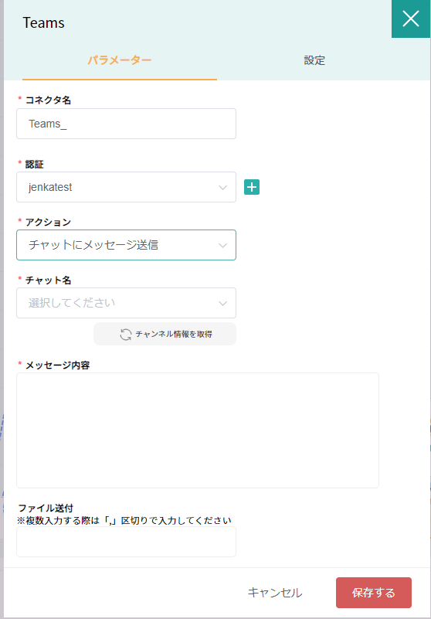Click the チャンネル情報を取得 button
This screenshot has width=431, height=619.
(x=165, y=335)
